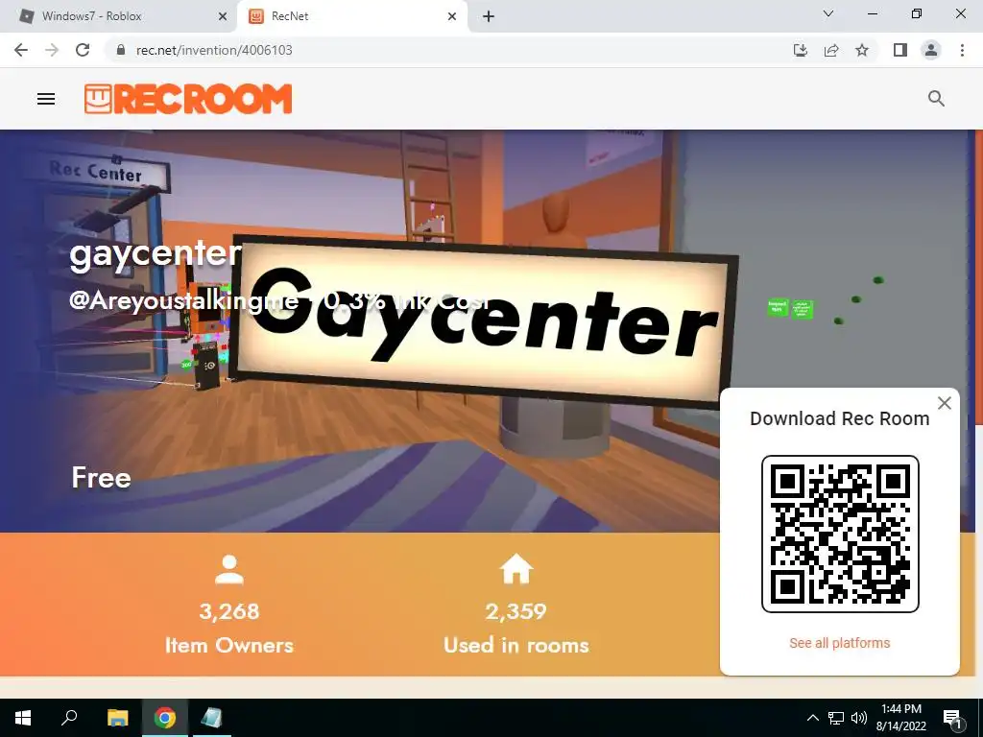The image size is (983, 737).
Task: Click the See all platforms link
Action: (x=839, y=643)
